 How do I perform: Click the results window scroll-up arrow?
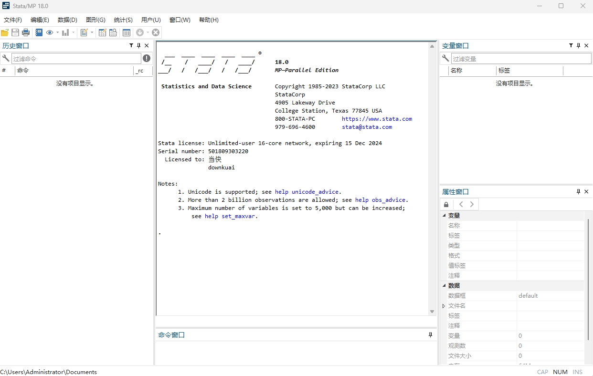click(432, 47)
